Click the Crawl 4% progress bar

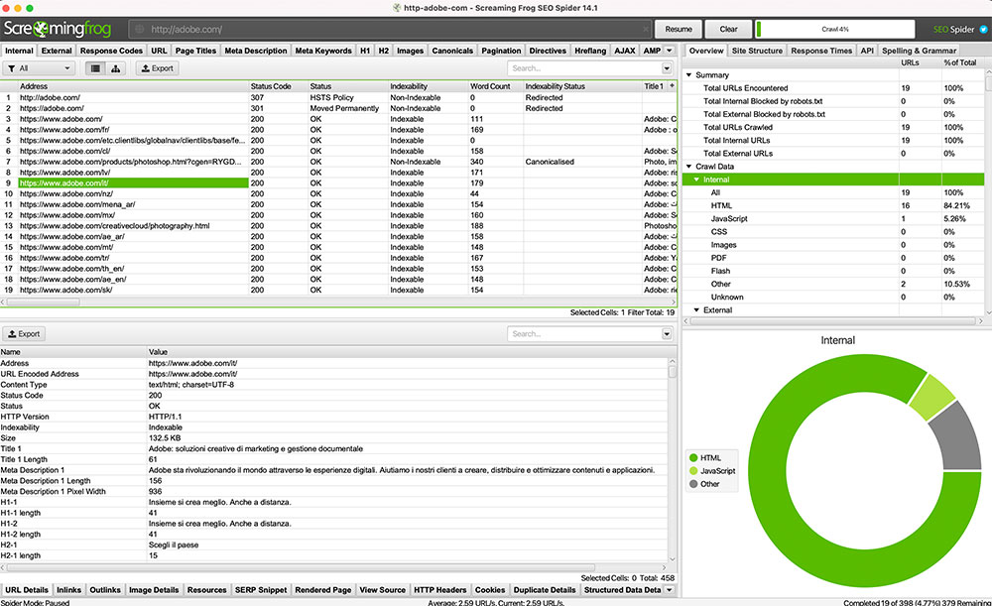(835, 29)
